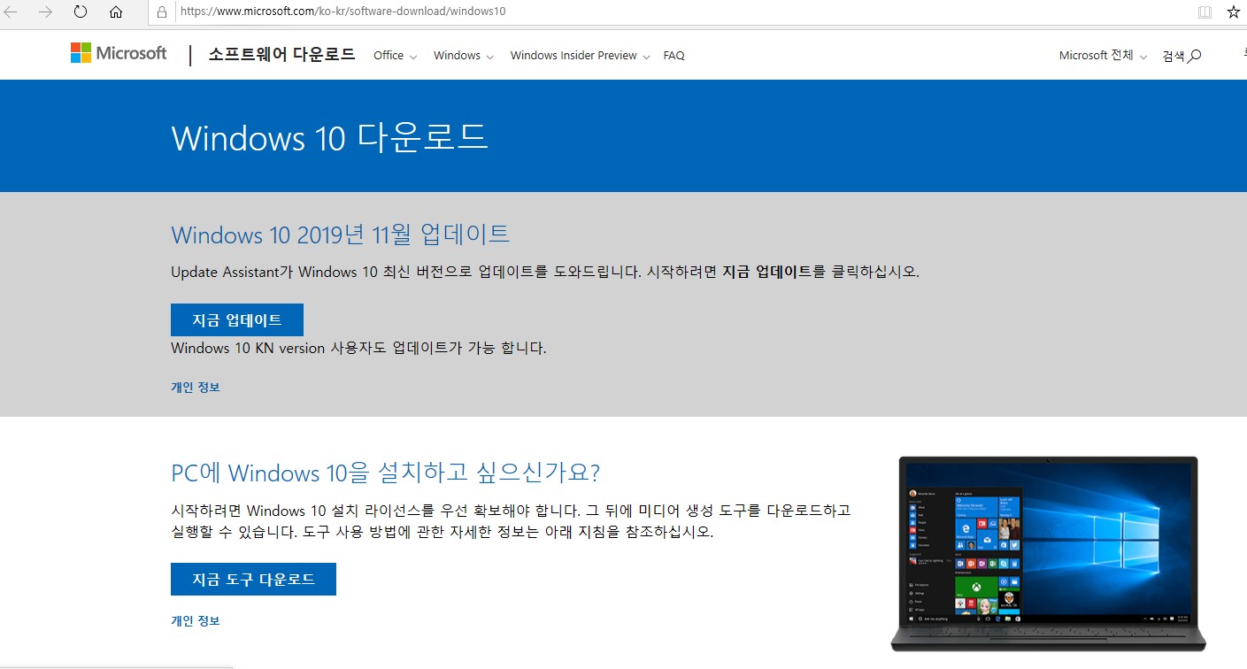Click the padlock site security icon

pos(162,12)
